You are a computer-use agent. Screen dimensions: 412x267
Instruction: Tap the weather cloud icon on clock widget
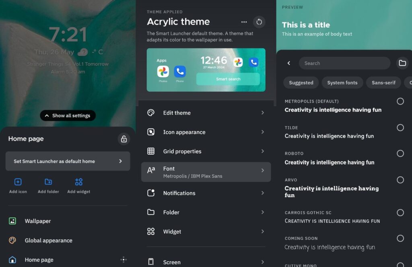83,52
